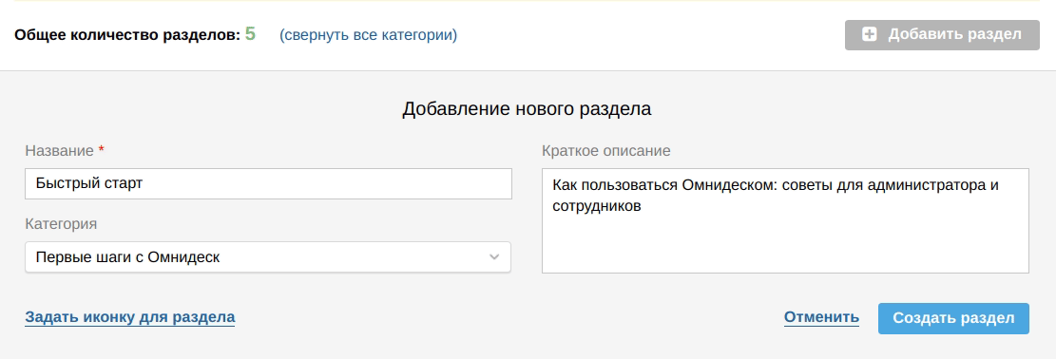Open the Категория dropdown
1056x359 pixels.
[x=268, y=257]
